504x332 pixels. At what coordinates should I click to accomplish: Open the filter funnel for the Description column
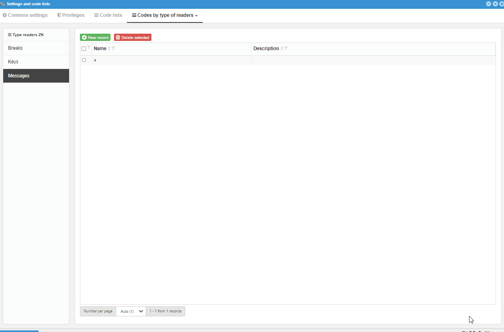286,49
